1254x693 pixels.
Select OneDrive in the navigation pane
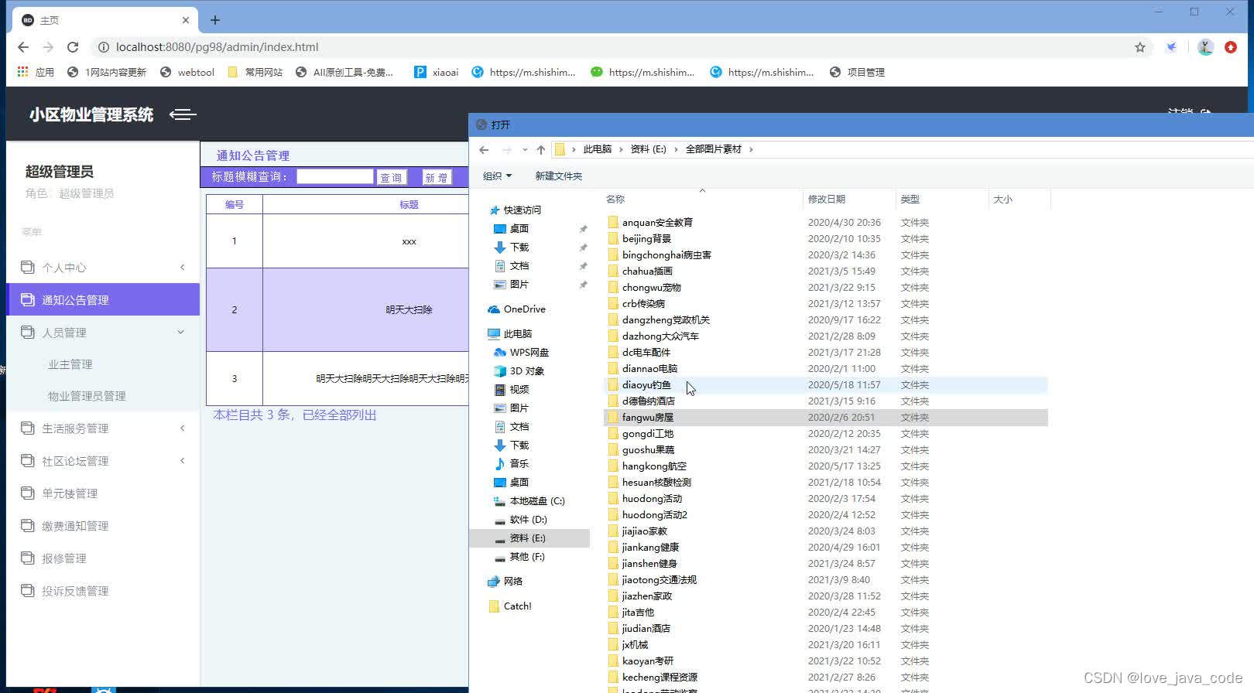pyautogui.click(x=517, y=309)
